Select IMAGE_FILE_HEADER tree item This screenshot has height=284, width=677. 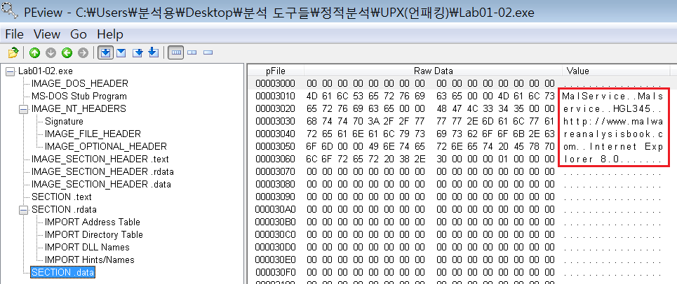[93, 134]
